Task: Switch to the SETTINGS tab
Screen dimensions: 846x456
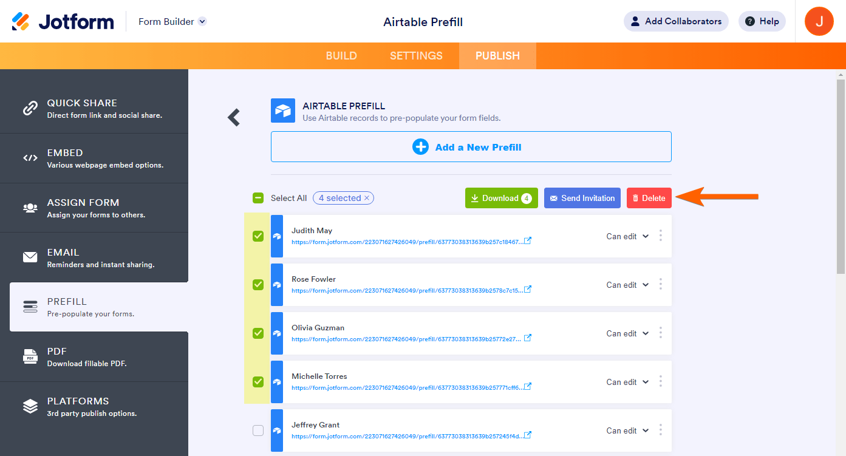Action: 416,56
